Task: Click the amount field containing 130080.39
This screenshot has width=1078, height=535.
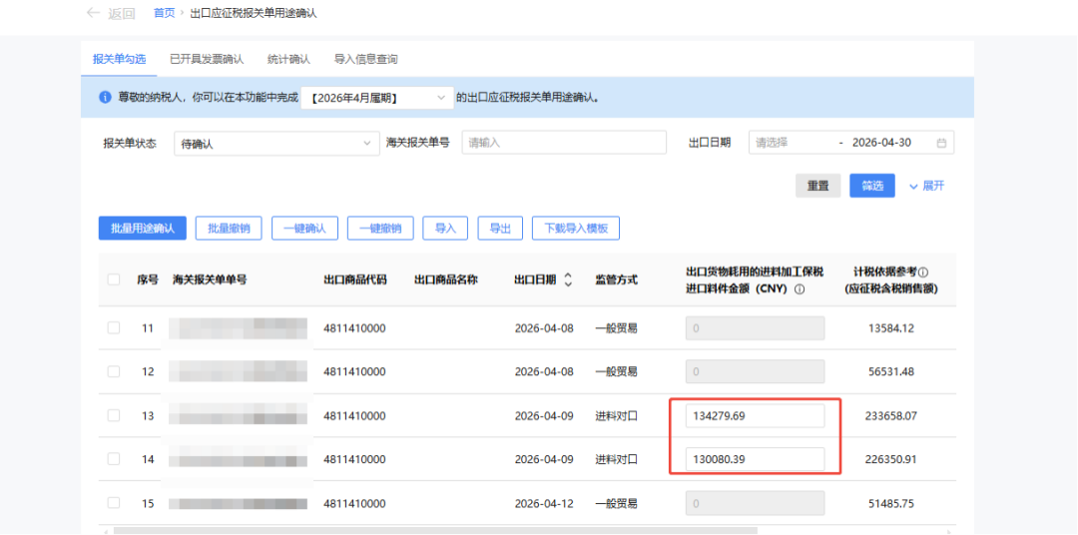Action: click(755, 459)
